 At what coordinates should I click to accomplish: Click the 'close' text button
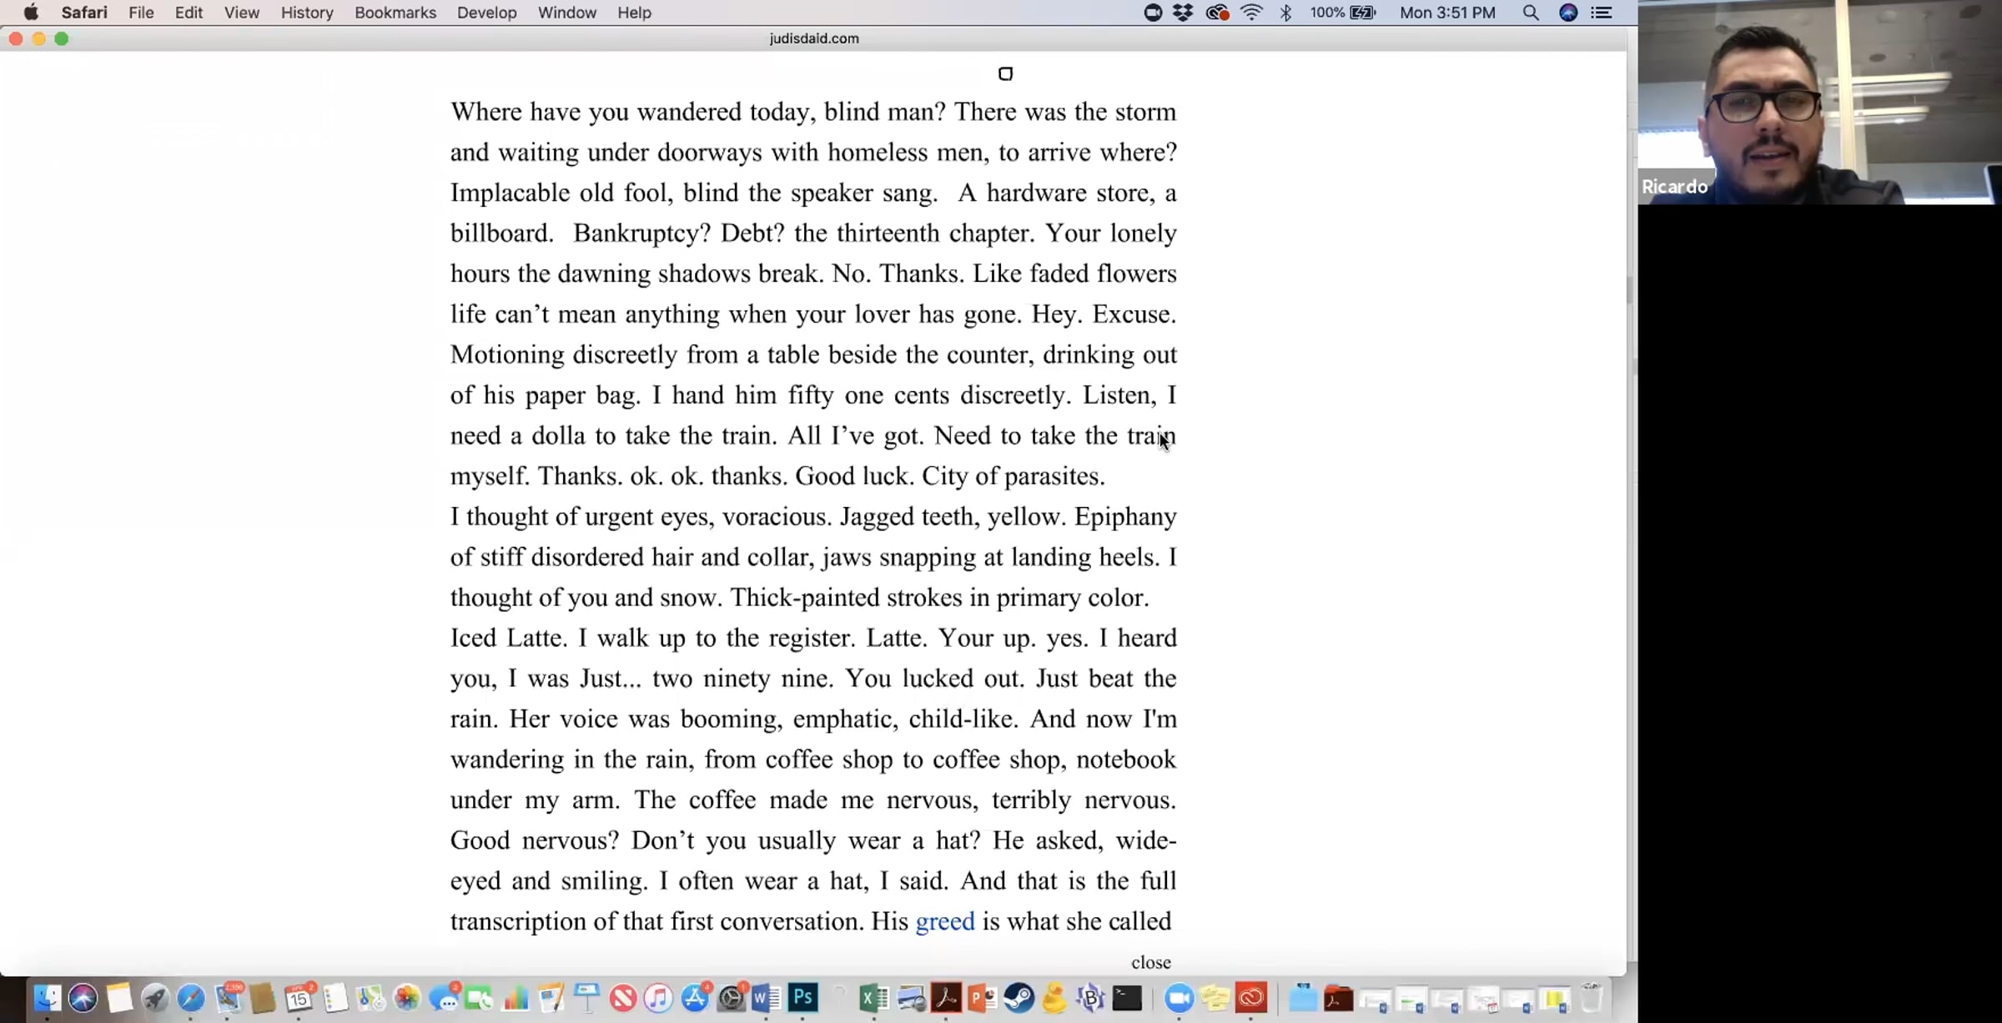(1150, 962)
